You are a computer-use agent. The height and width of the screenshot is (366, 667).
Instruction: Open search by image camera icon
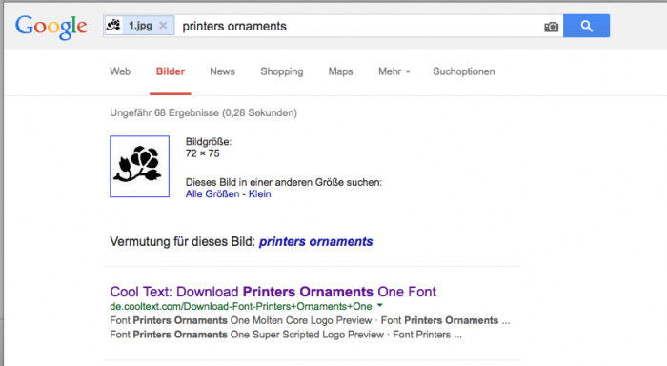tap(552, 27)
